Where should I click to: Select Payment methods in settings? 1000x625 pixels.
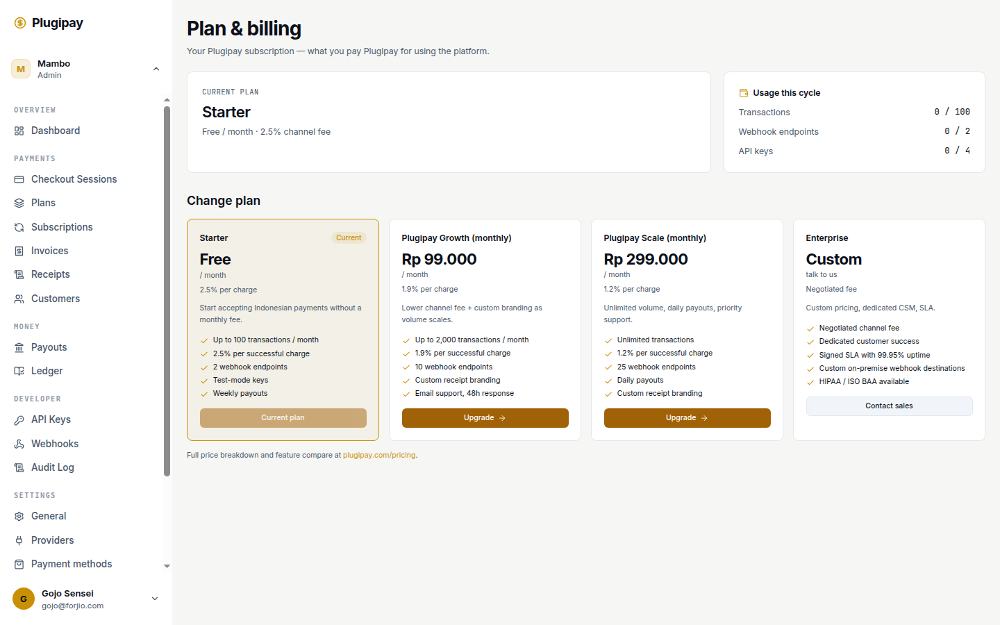(x=72, y=564)
